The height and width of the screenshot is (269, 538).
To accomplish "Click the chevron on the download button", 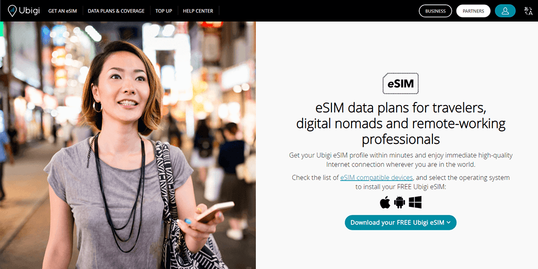I will (x=449, y=223).
